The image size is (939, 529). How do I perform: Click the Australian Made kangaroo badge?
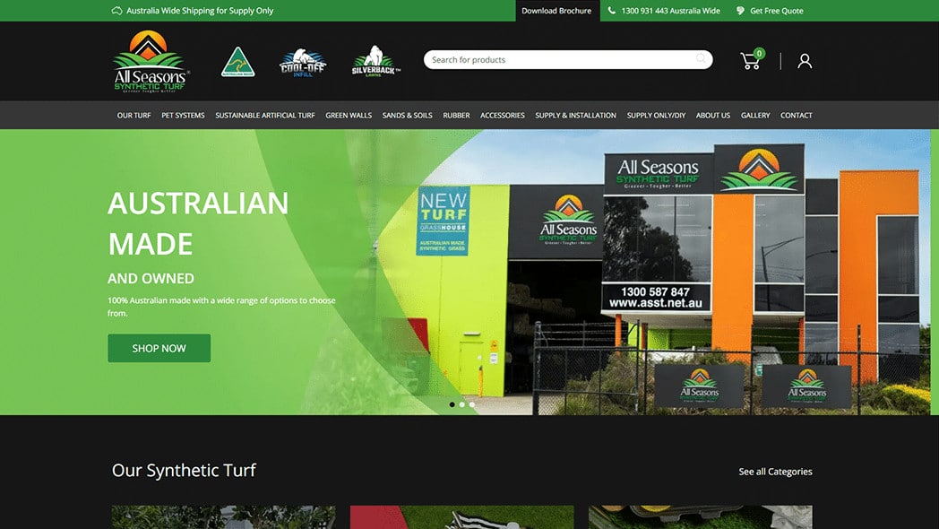click(x=237, y=62)
